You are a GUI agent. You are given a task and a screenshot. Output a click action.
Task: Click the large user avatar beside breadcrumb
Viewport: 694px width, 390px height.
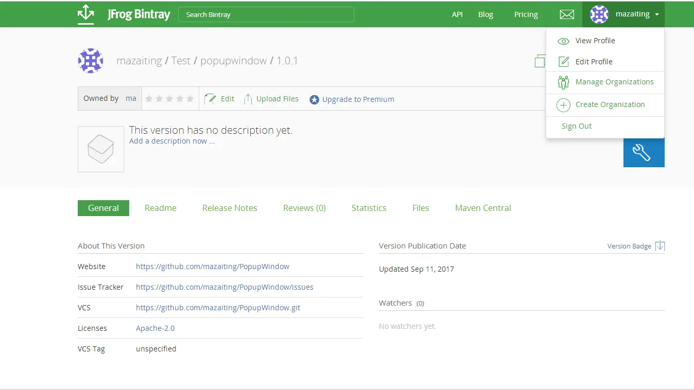pyautogui.click(x=91, y=61)
